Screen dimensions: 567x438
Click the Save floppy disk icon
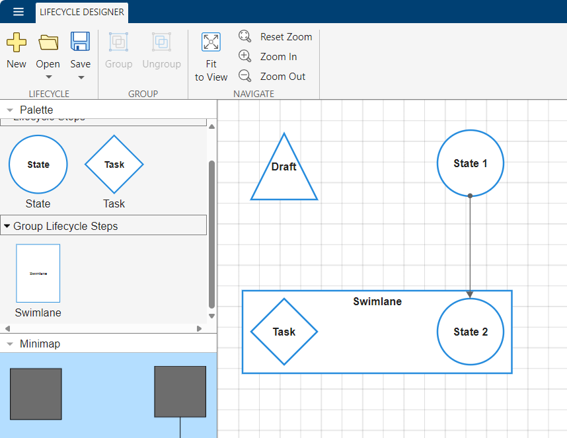click(x=80, y=42)
